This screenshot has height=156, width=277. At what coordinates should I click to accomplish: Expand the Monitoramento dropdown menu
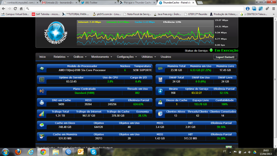click(x=101, y=57)
